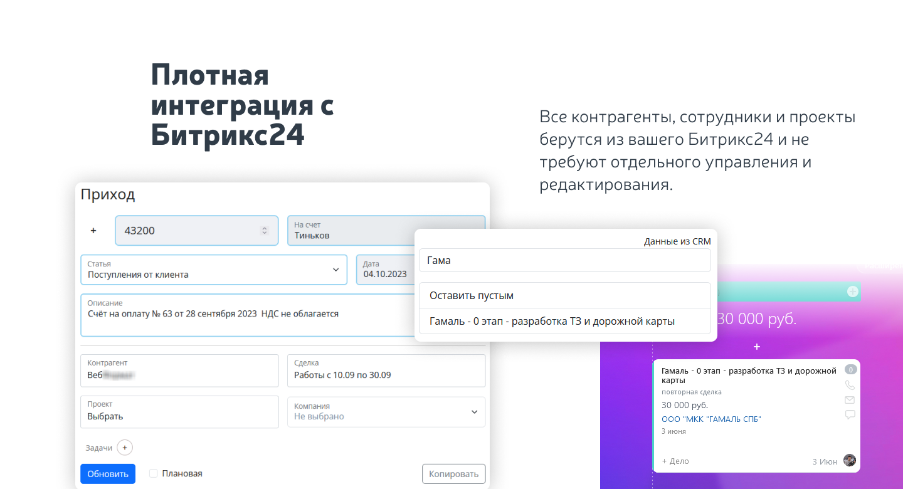Open the Компания dropdown

point(474,412)
